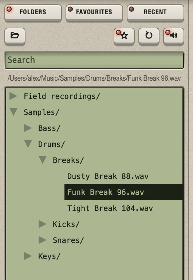193x280 pixels.
Task: Expand the Field recordings folder arrow
Action: [x=13, y=96]
